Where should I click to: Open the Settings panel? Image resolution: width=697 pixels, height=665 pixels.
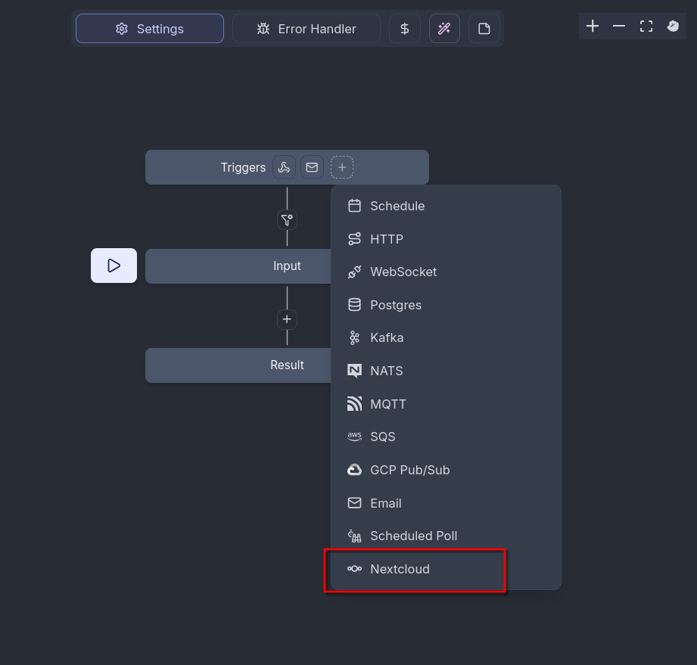tap(149, 28)
